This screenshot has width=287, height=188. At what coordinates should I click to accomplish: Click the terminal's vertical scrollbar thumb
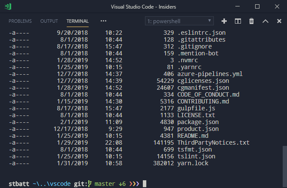(x=284, y=163)
